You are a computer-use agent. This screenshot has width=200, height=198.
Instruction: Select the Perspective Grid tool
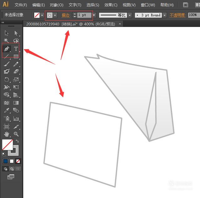[x=16, y=95]
